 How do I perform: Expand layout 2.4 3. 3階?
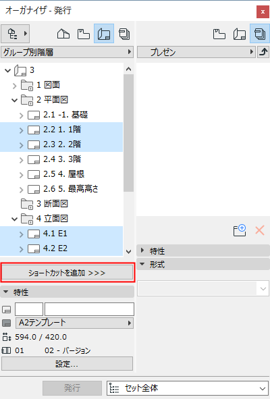[x=22, y=160]
